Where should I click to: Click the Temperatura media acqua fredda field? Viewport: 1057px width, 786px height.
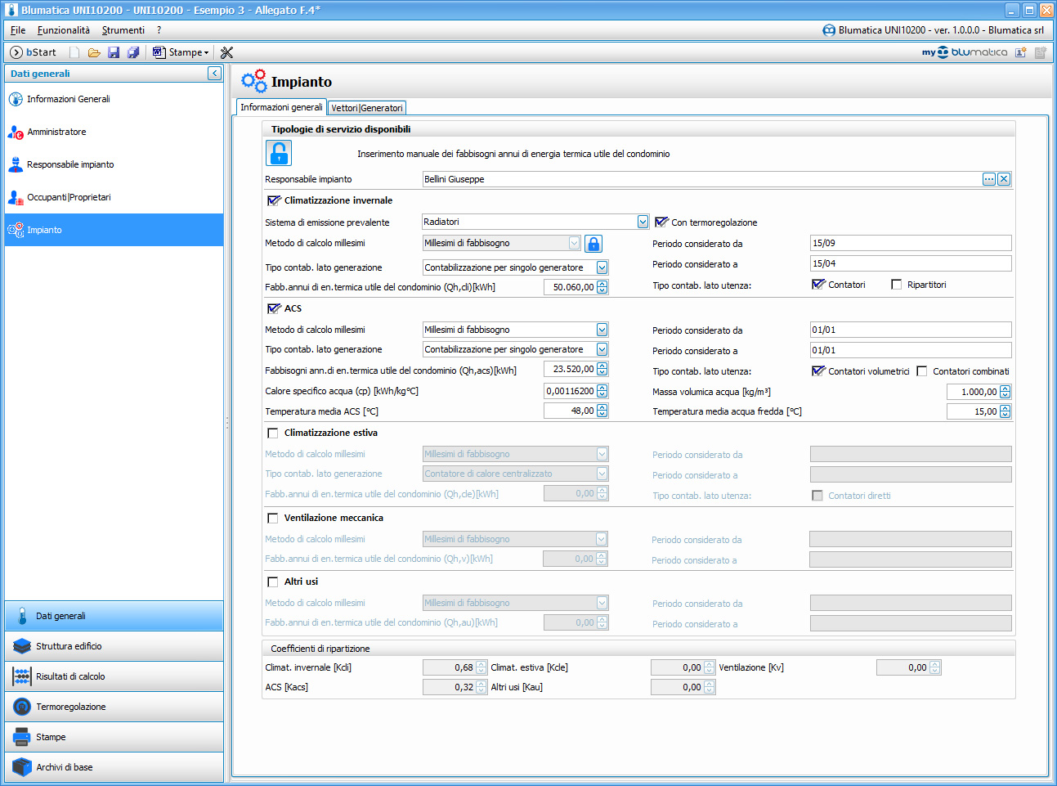coord(973,411)
